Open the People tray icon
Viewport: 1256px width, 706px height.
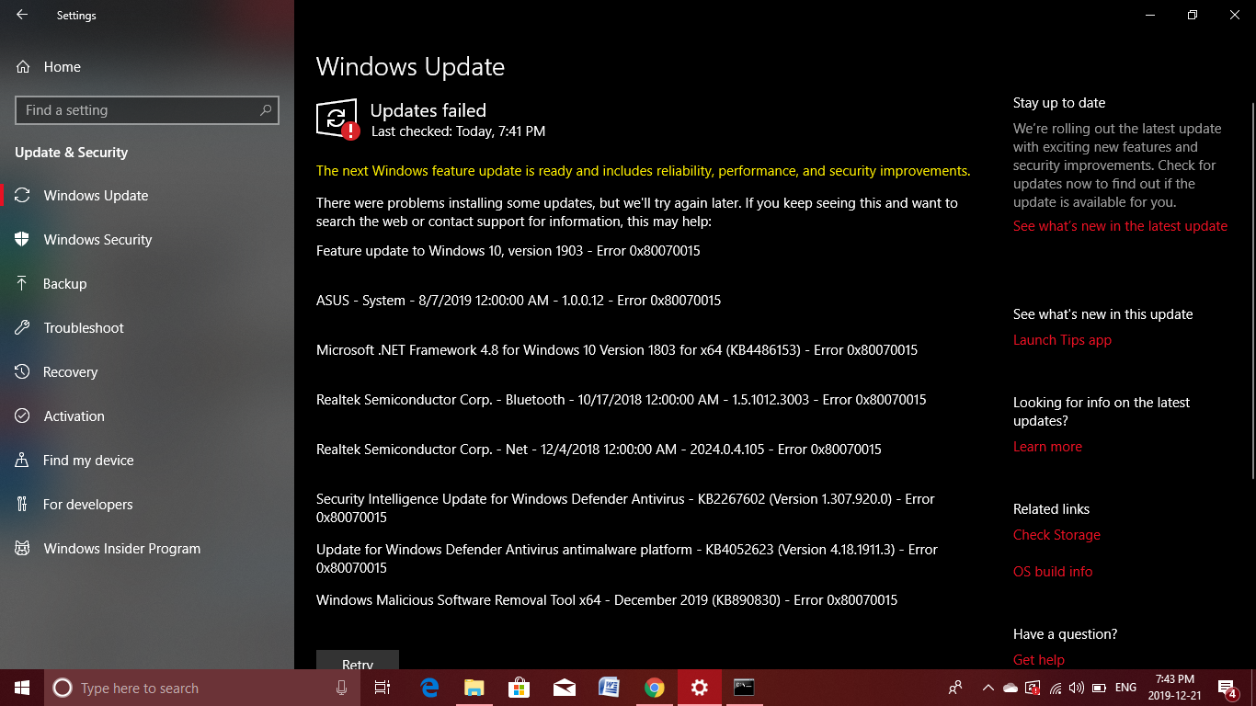point(955,688)
